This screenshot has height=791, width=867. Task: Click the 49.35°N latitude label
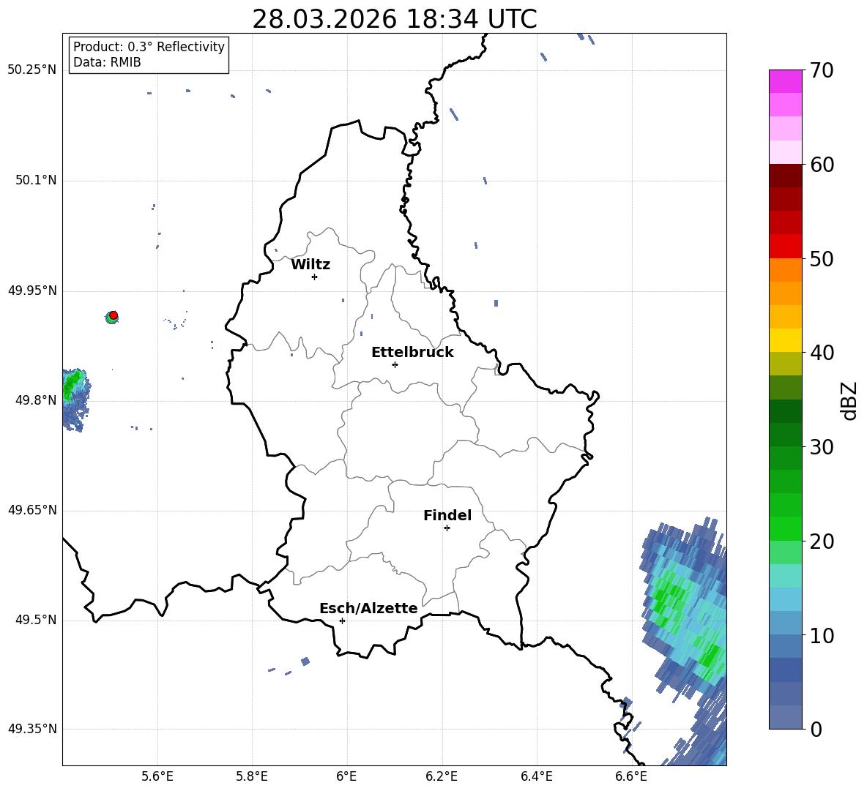32,729
